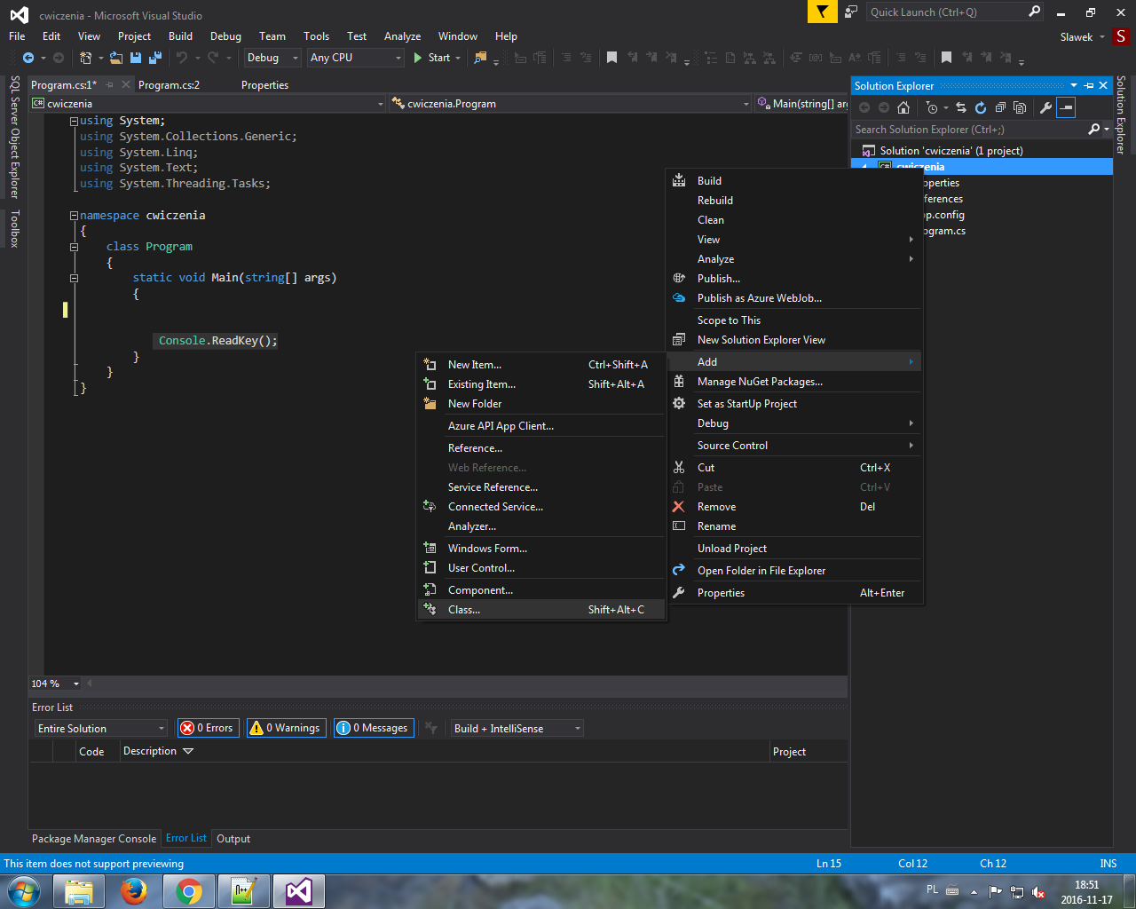Click the Redo toolbar icon
Viewport: 1136px width, 909px height.
213,58
